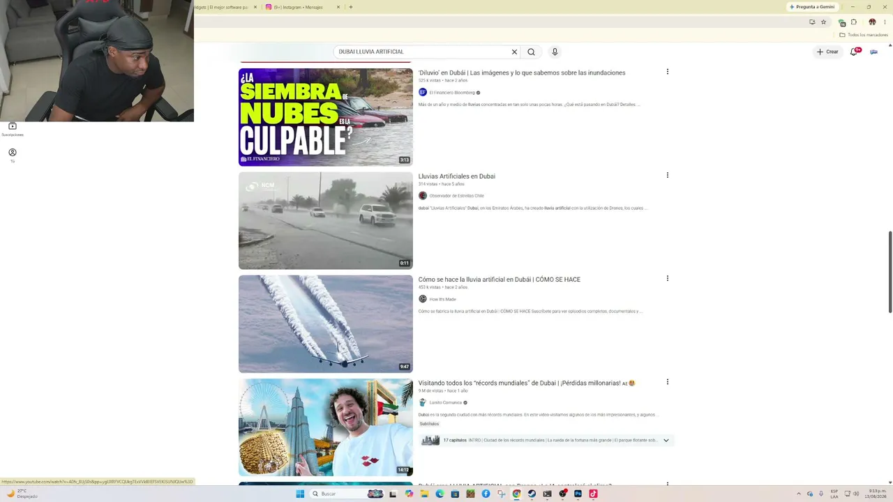
Task: Play the Siembra de Nubes thumbnail video
Action: click(326, 117)
